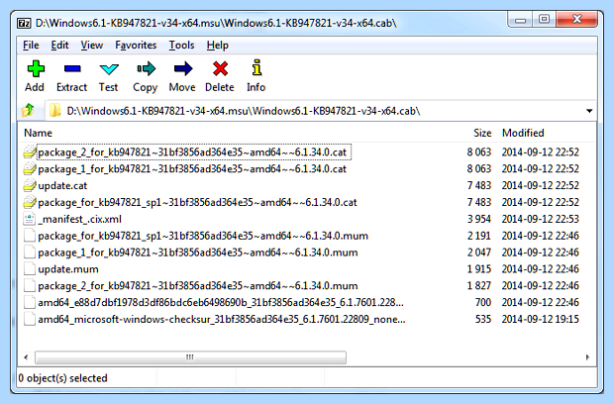Select file name amd64_microsoft-windows-checksur
The image size is (614, 404).
coord(222,319)
